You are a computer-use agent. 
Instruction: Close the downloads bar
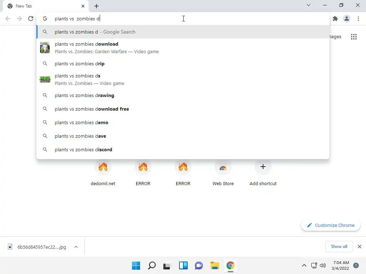[360, 247]
